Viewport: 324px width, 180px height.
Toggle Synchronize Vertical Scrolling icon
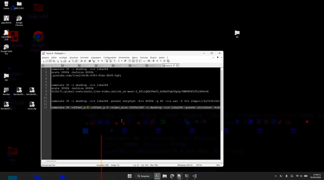106,61
